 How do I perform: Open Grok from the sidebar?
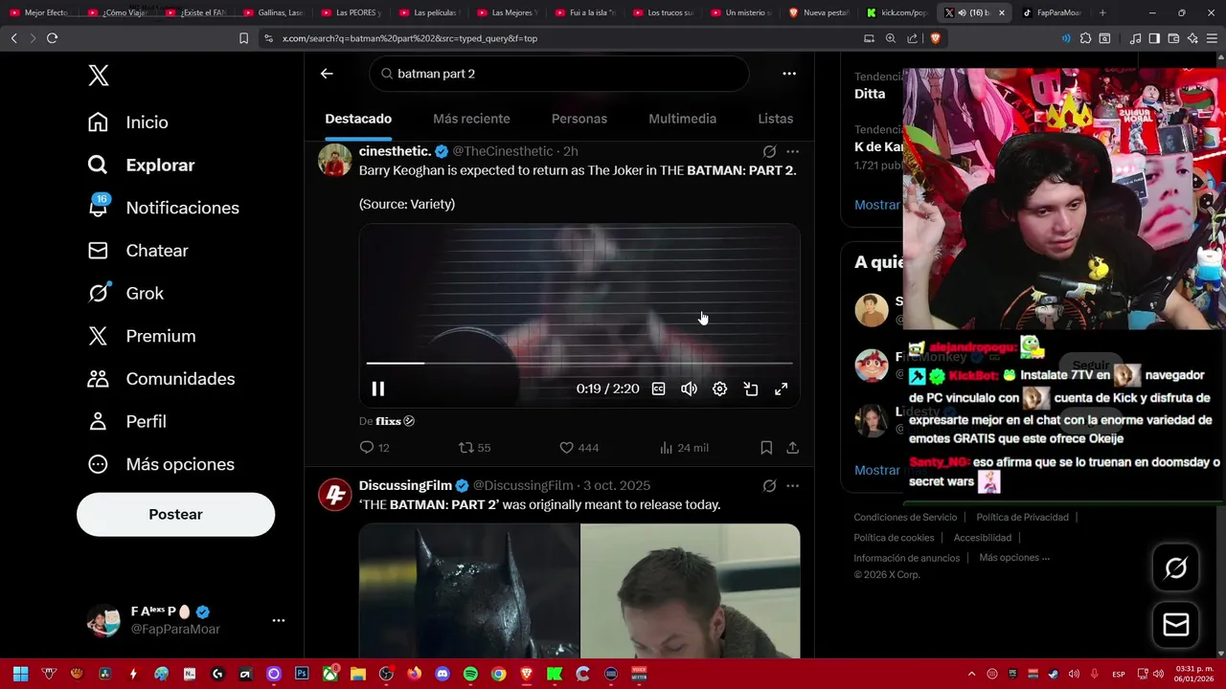(125, 293)
